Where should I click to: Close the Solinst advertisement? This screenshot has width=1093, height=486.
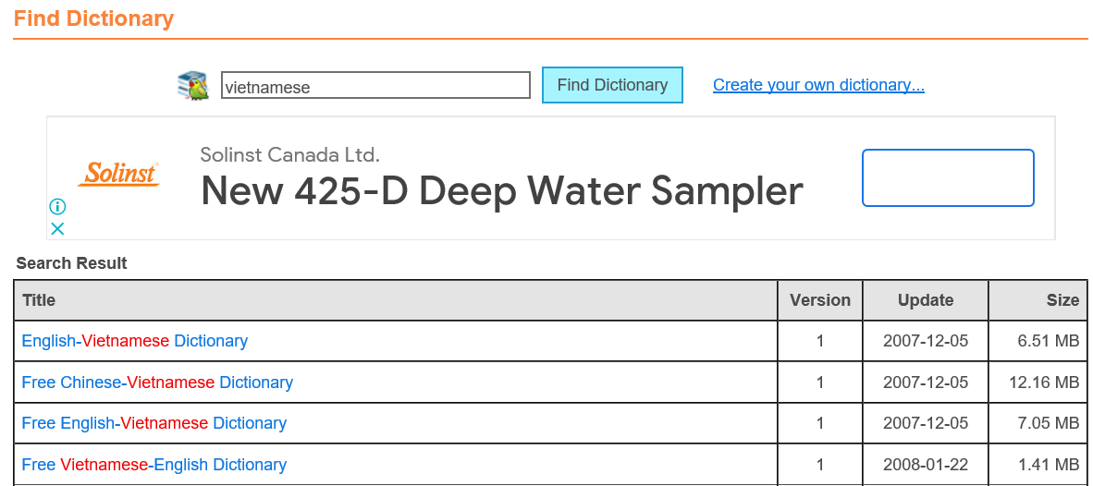(x=58, y=228)
